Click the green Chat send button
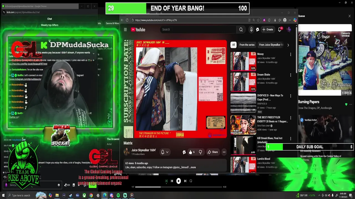Image resolution: width=355 pixels, height=199 pixels. [93, 185]
